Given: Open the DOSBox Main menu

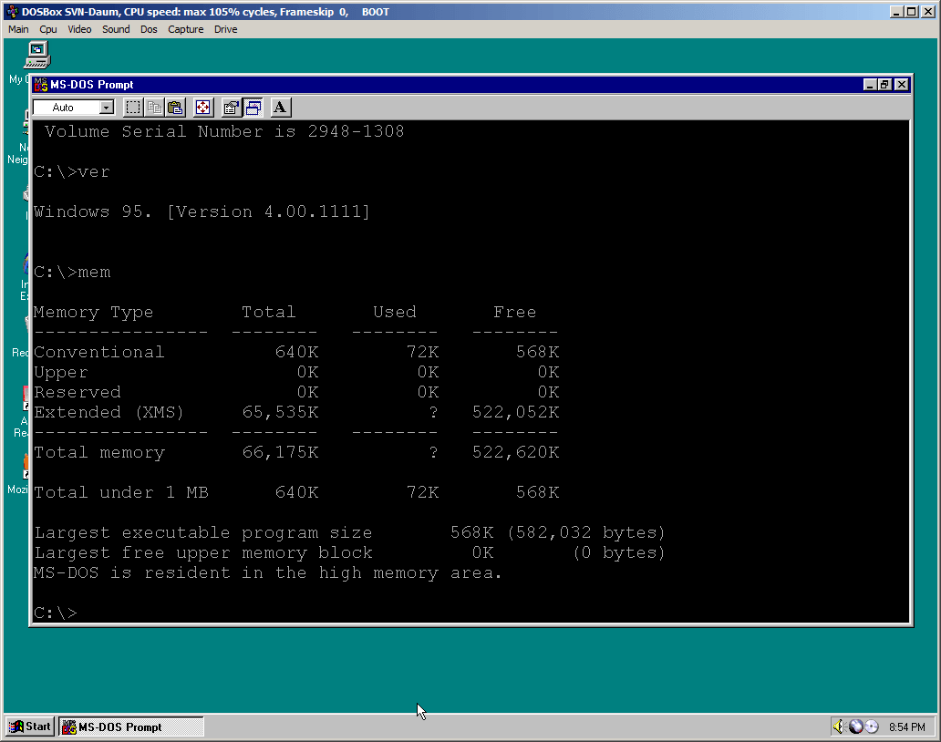Looking at the screenshot, I should pyautogui.click(x=18, y=29).
